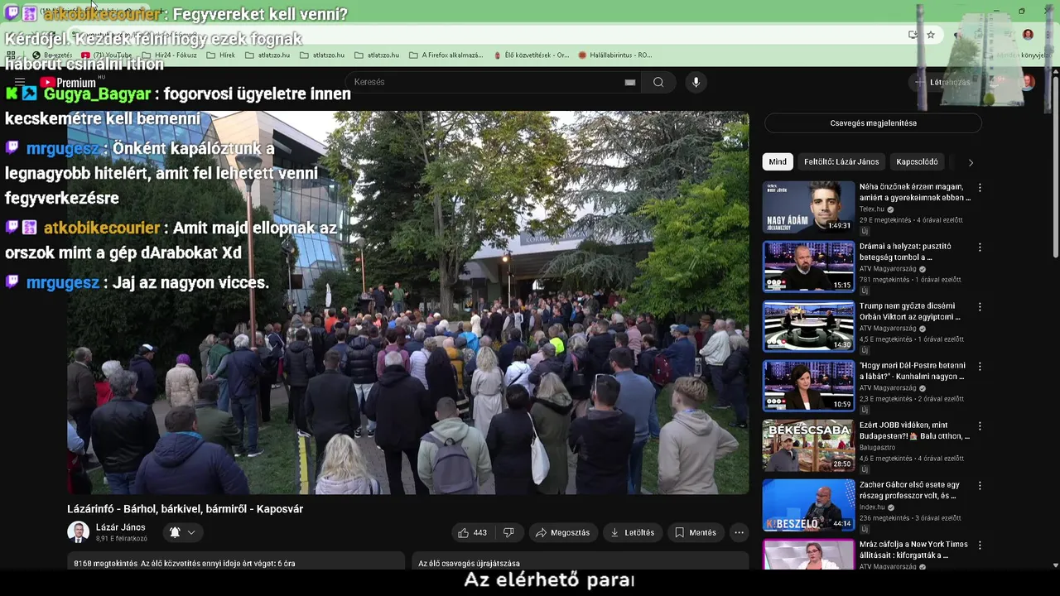The width and height of the screenshot is (1060, 596).
Task: Open Hírek bookmark folder
Action: (x=221, y=55)
